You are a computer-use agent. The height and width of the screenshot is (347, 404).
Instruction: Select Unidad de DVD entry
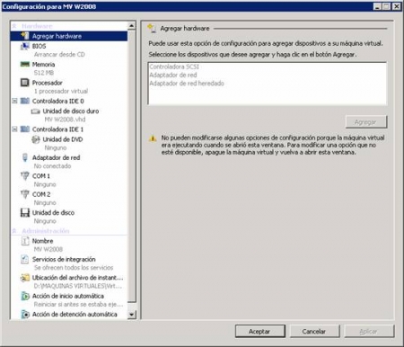(x=63, y=139)
